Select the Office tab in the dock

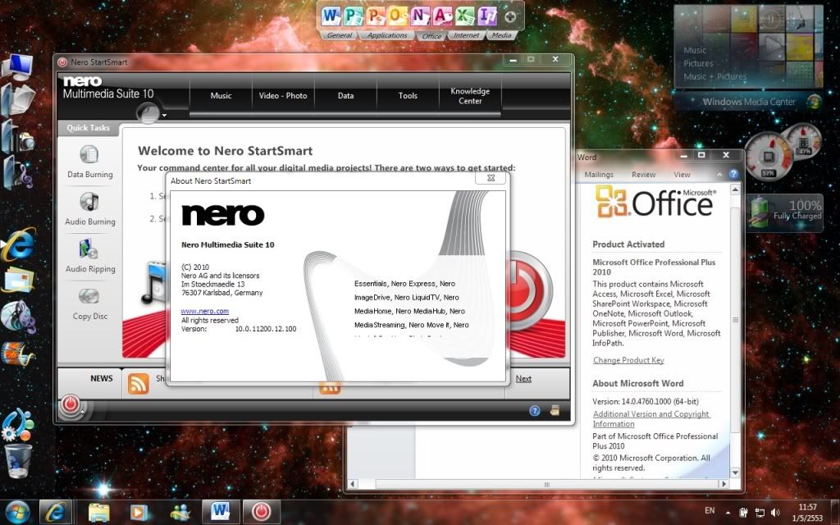(x=431, y=36)
